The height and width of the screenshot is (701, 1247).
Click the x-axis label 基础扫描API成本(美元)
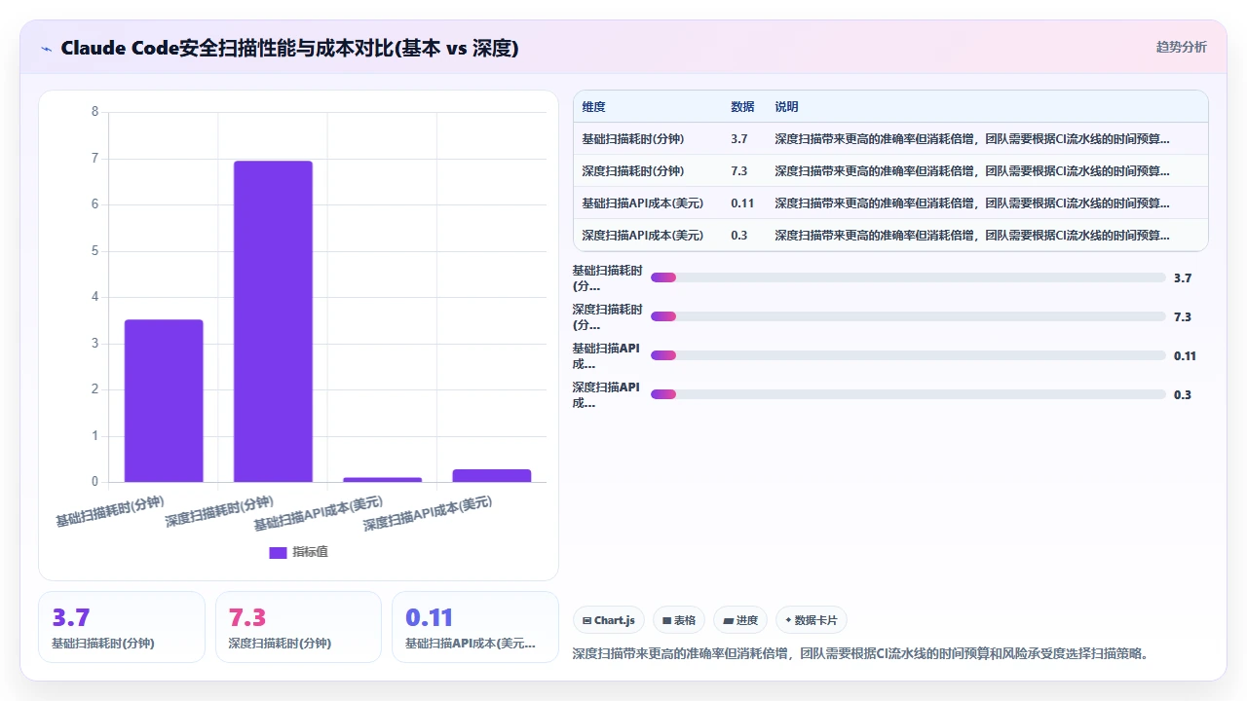point(319,514)
